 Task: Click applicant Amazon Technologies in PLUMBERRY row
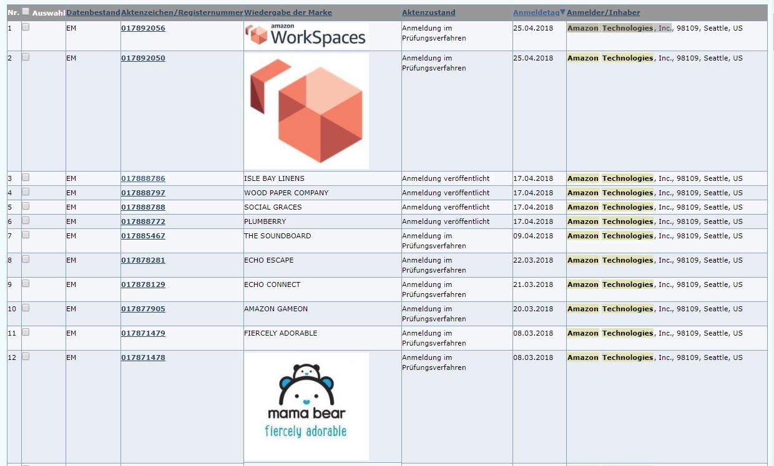610,221
